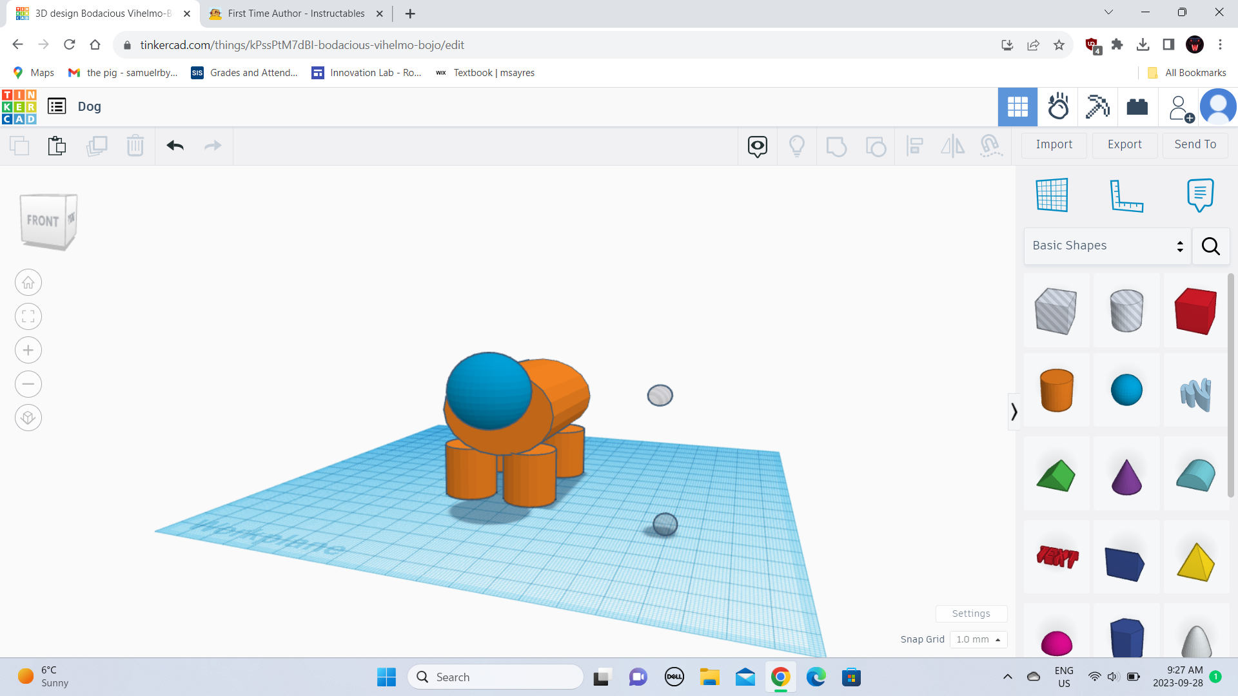Toggle the light bulb visibility tool
Image resolution: width=1238 pixels, height=696 pixels.
click(797, 146)
